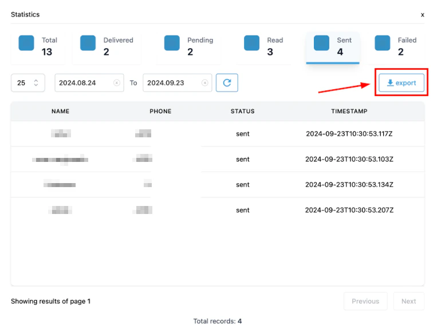Image resolution: width=433 pixels, height=333 pixels.
Task: Click the PHONE column header
Action: [160, 111]
